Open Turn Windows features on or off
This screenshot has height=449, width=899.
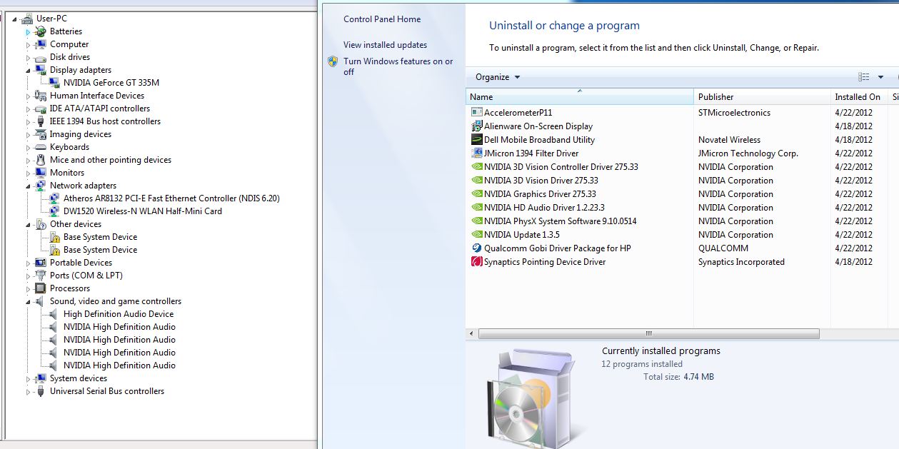tap(398, 66)
